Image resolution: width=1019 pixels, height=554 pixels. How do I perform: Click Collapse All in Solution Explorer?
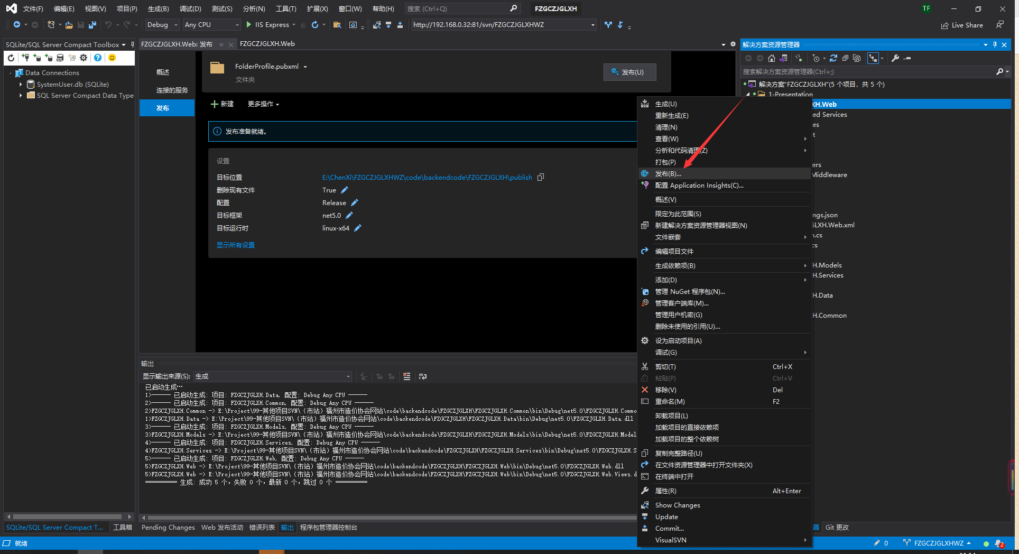[845, 58]
